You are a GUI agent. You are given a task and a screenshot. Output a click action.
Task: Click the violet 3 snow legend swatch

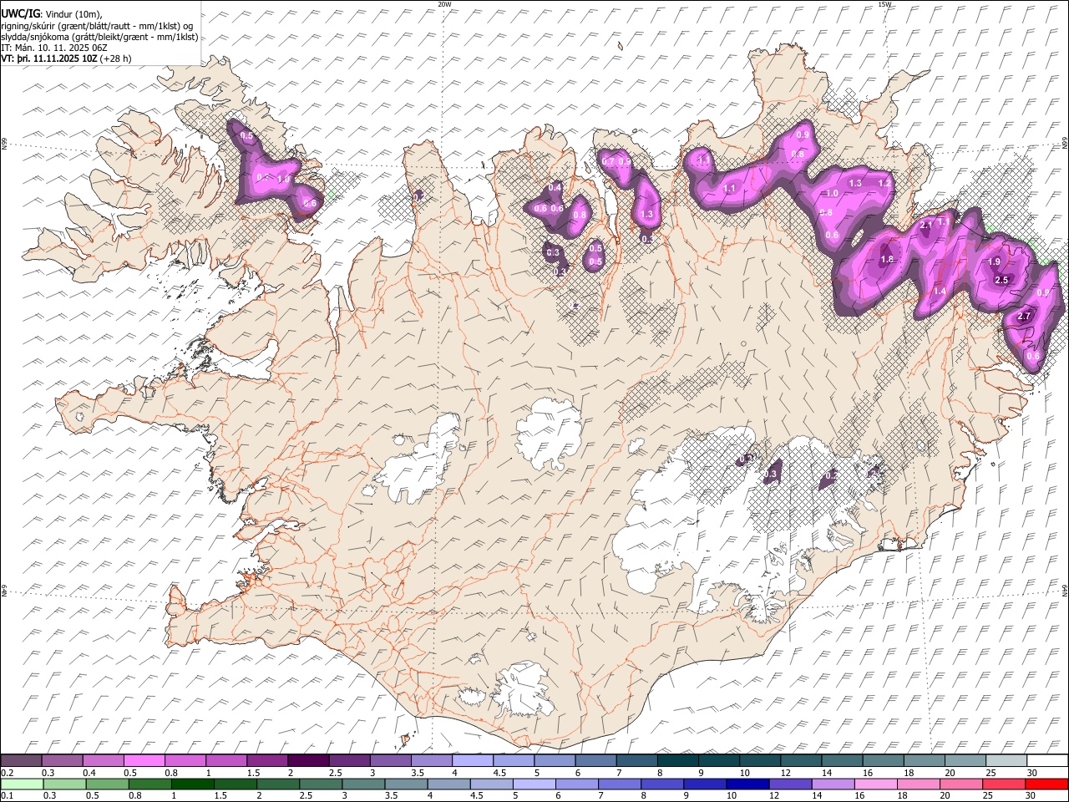point(391,761)
